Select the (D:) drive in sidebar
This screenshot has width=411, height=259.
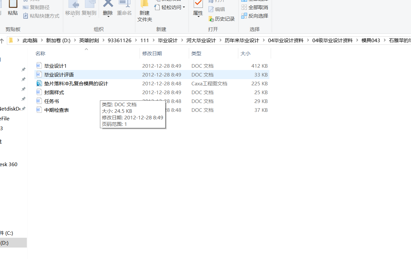click(x=13, y=243)
